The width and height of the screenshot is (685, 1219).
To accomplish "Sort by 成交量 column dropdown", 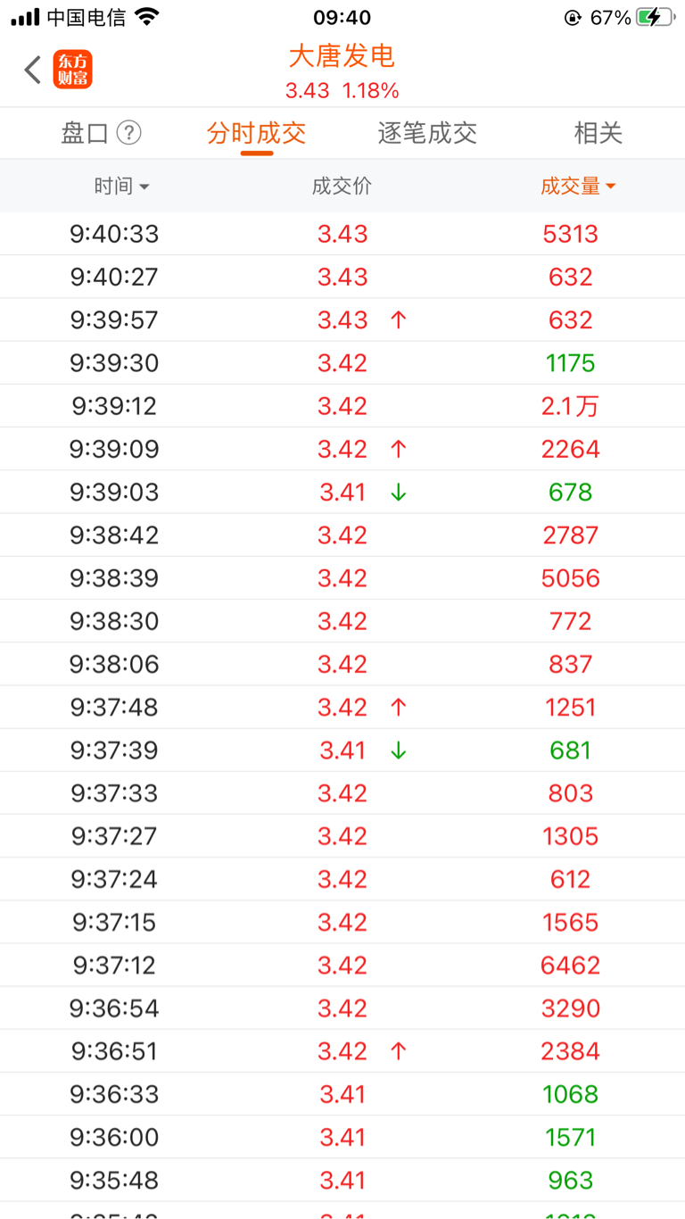I will coord(578,187).
